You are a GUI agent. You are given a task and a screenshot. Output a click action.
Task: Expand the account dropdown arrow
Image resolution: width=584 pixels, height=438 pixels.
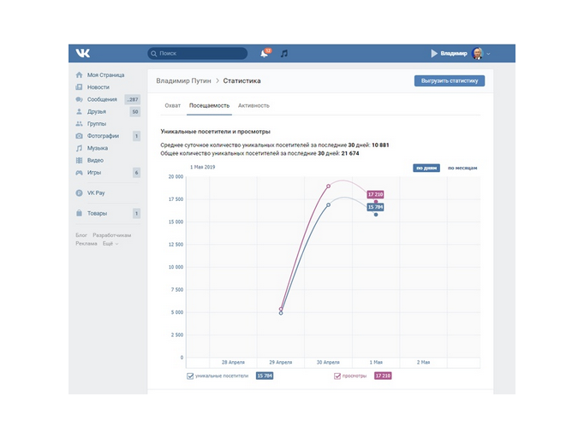point(488,54)
